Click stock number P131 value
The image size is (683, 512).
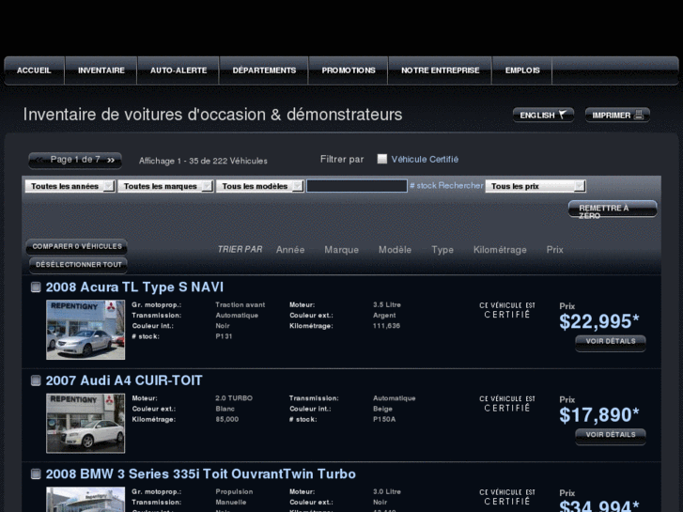224,336
